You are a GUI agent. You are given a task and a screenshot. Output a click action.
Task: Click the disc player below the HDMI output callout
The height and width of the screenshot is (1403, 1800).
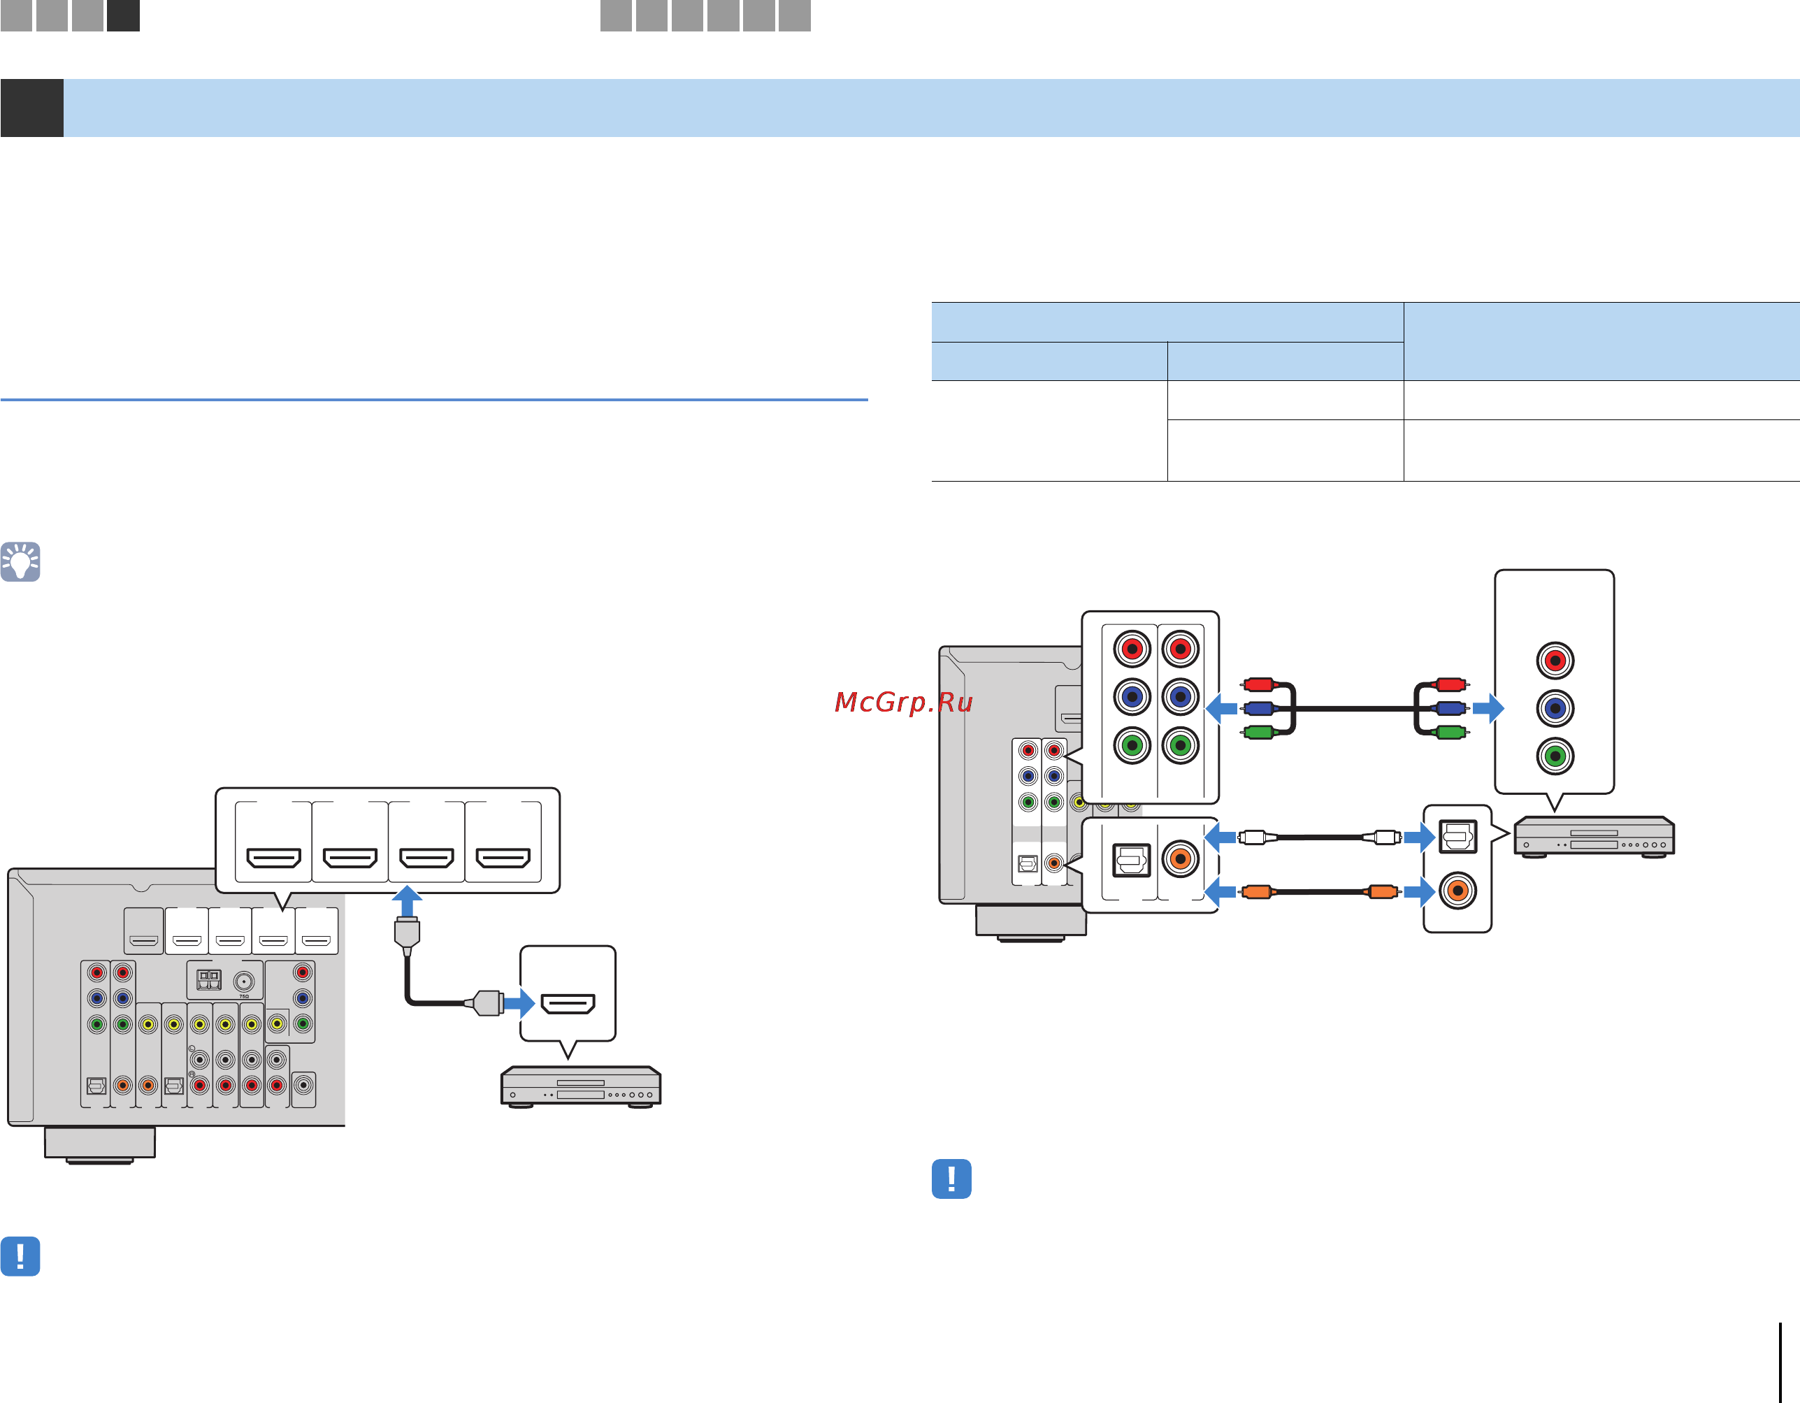click(581, 1087)
